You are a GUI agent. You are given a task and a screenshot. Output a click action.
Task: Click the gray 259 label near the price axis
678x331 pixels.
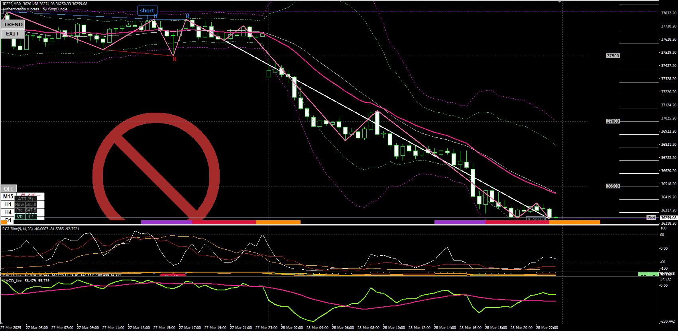(651, 217)
